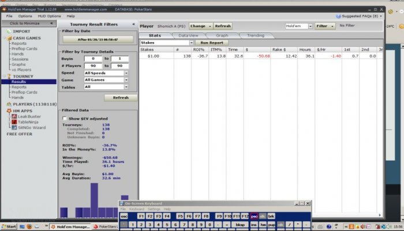The height and width of the screenshot is (231, 404).
Task: Switch to PokerStars taskbar item
Action: (x=105, y=226)
